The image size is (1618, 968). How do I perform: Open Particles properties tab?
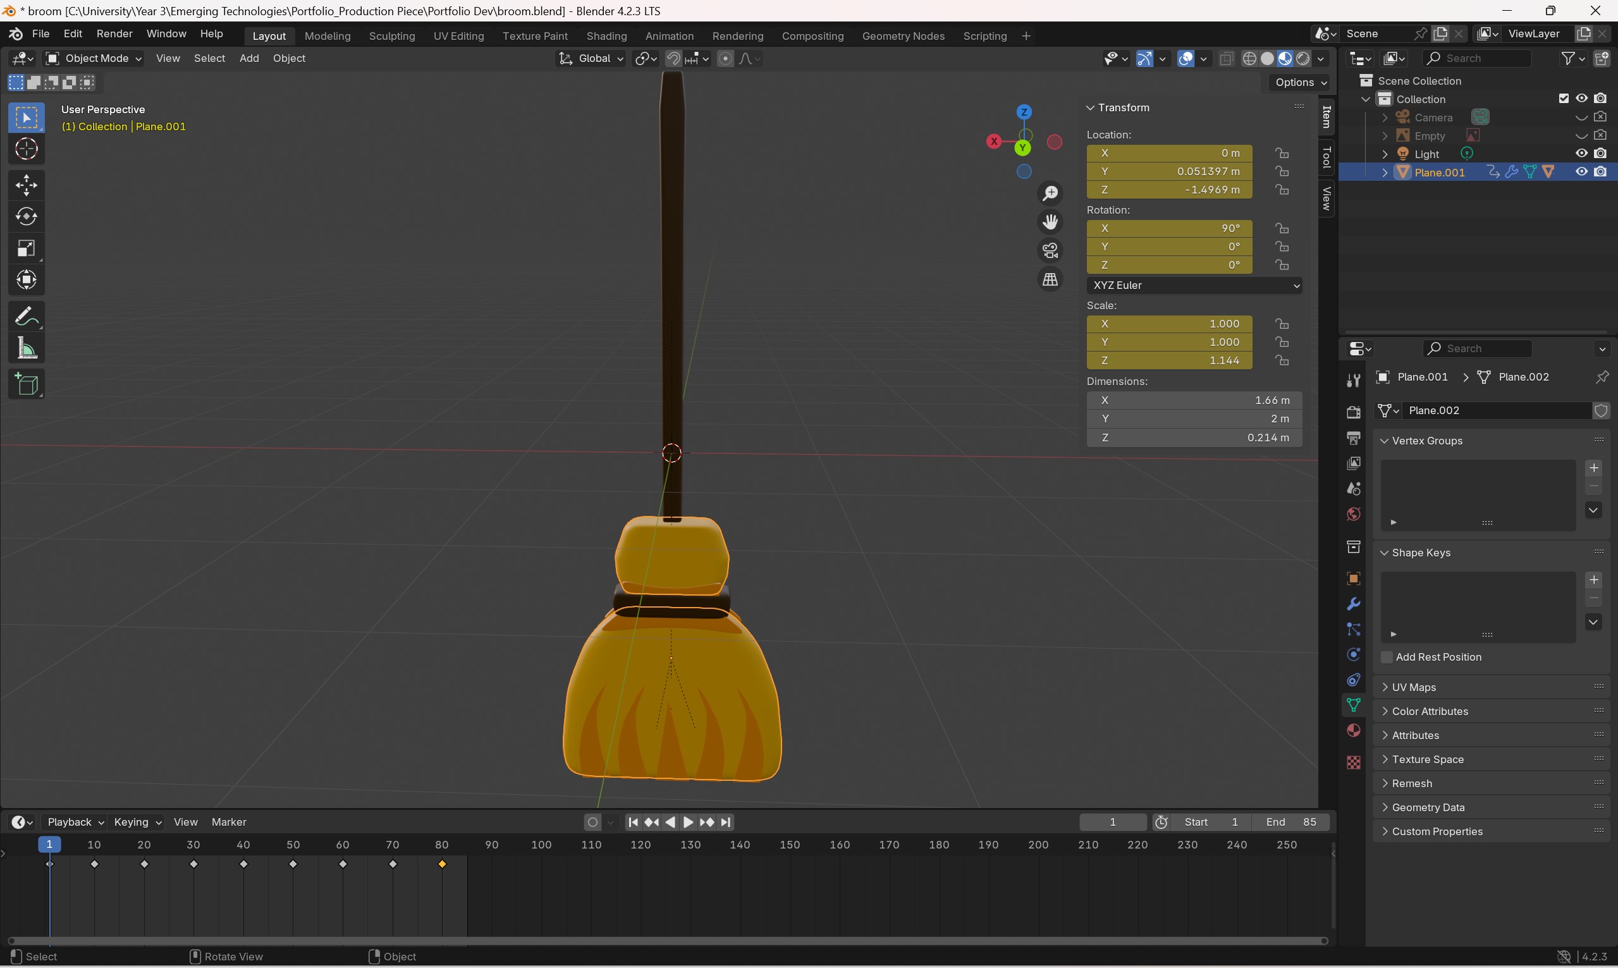[x=1353, y=630]
